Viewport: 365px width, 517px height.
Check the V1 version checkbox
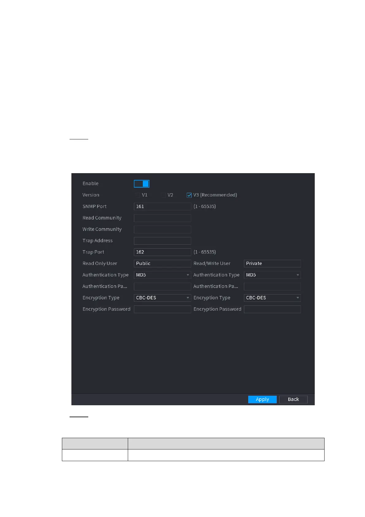[x=138, y=195]
